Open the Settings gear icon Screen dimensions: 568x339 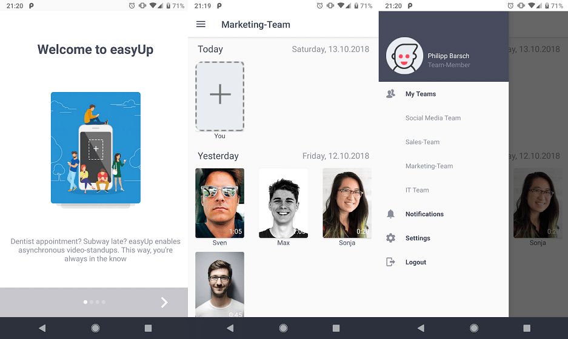click(390, 238)
